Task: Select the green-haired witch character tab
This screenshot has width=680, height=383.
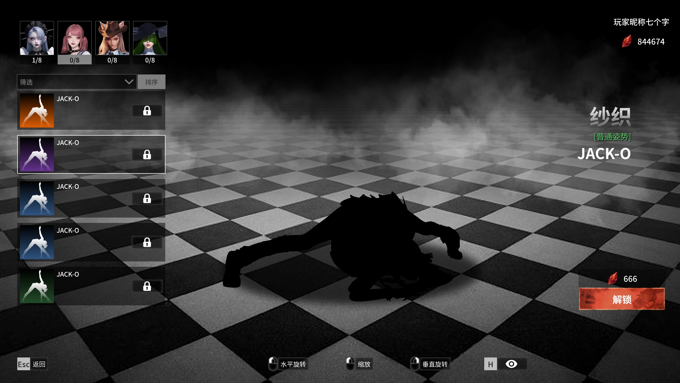Action: [x=150, y=38]
